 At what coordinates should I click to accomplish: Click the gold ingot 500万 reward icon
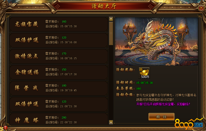(x=144, y=73)
